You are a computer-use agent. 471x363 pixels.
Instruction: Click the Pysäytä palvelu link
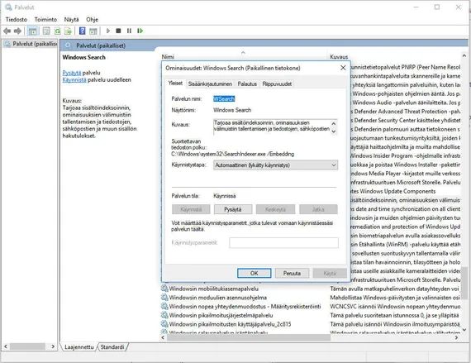pyautogui.click(x=72, y=73)
